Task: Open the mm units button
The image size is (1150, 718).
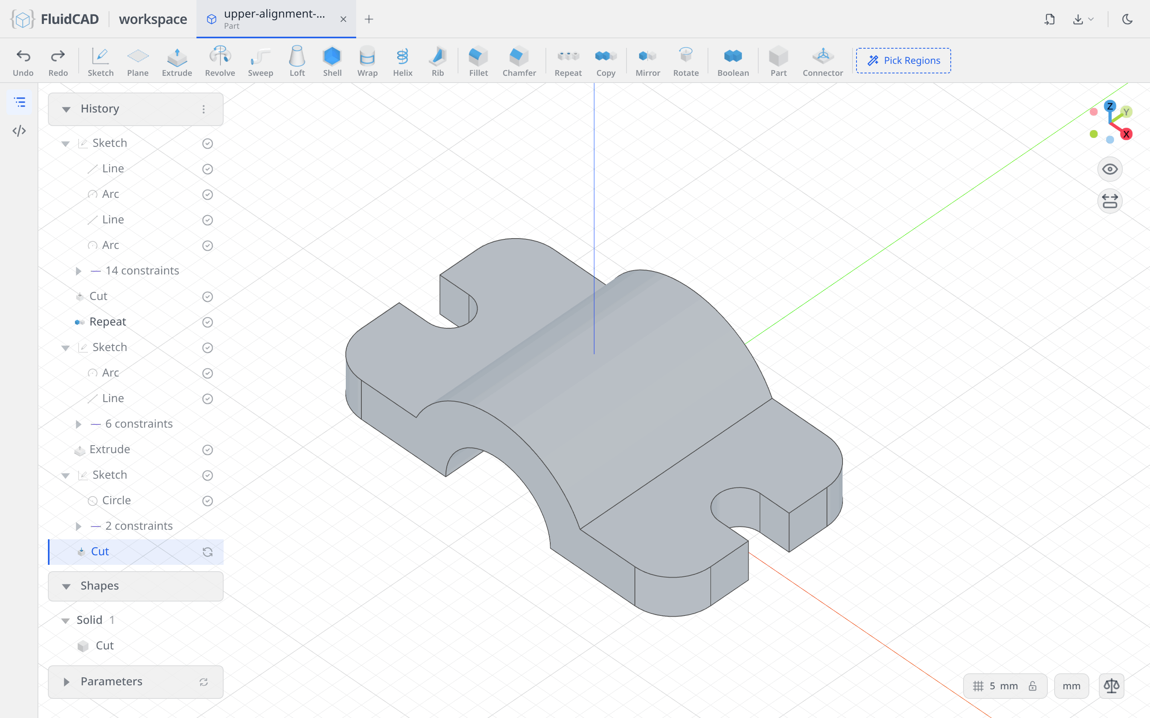Action: pyautogui.click(x=1071, y=686)
